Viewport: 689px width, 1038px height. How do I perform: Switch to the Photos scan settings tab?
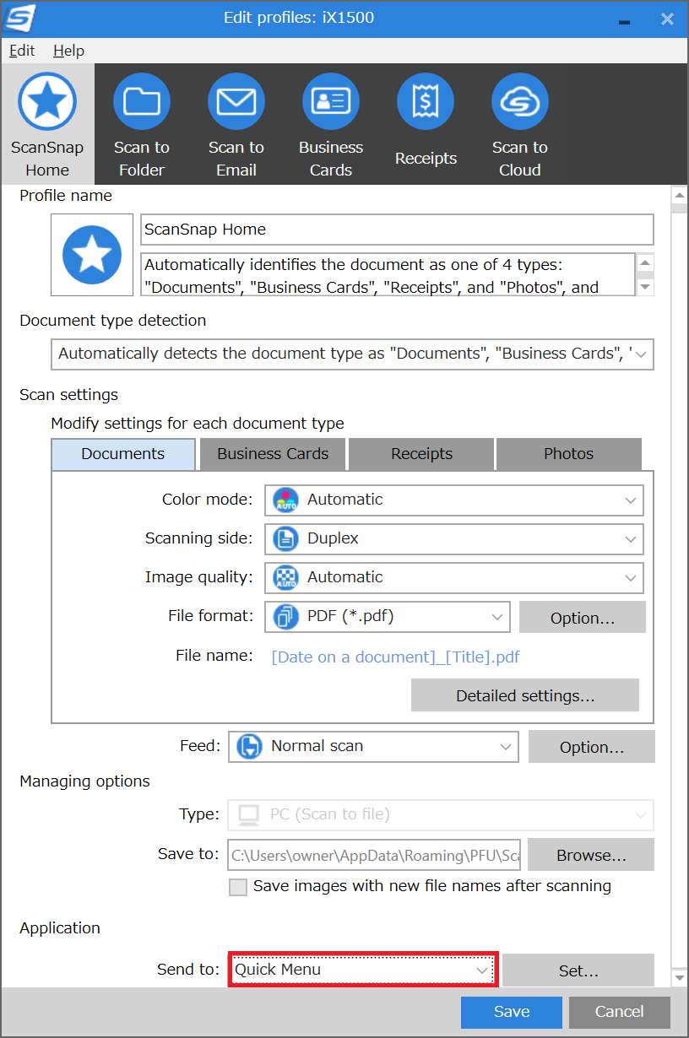click(x=568, y=454)
